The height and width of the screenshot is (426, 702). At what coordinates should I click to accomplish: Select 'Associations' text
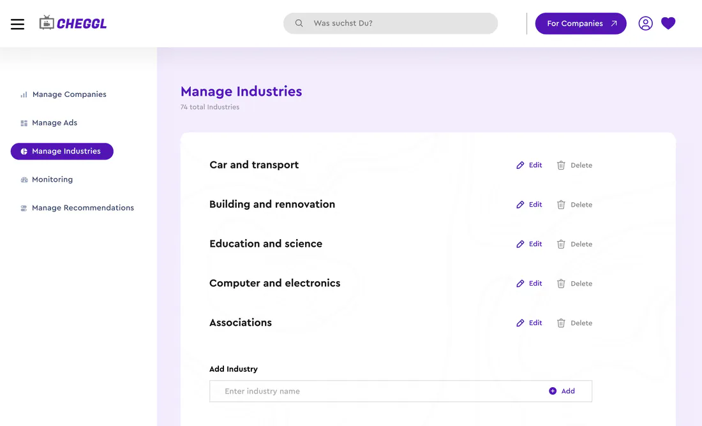241,322
